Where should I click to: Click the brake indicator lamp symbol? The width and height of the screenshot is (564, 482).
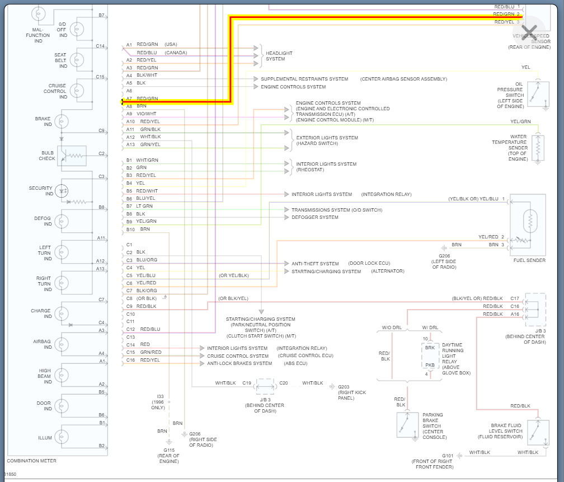[64, 121]
